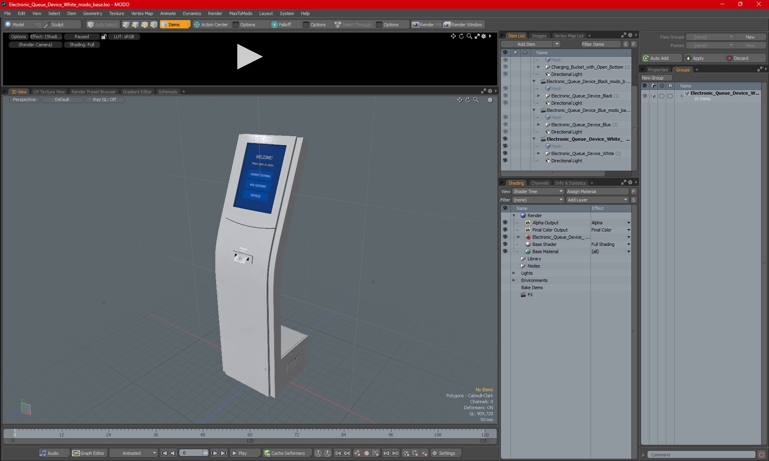Toggle eye for Final Color Output layer
Viewport: 769px width, 461px height.
tap(505, 230)
